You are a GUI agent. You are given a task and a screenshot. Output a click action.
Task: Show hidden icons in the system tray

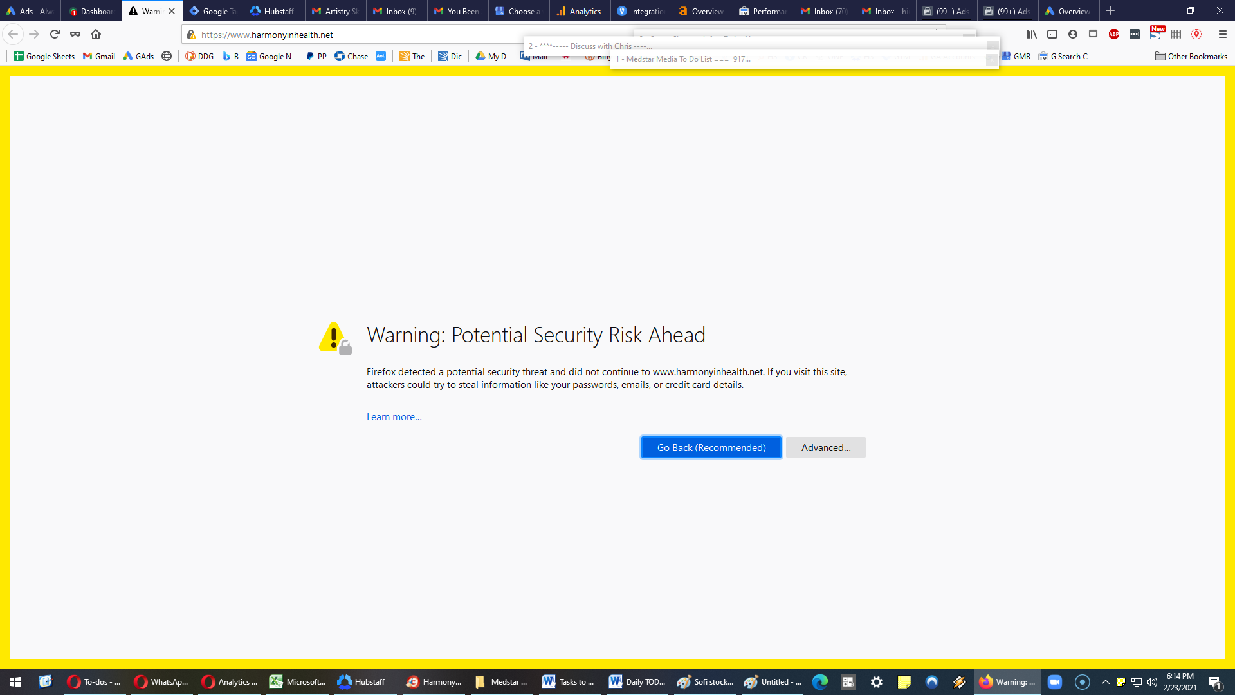(1105, 682)
